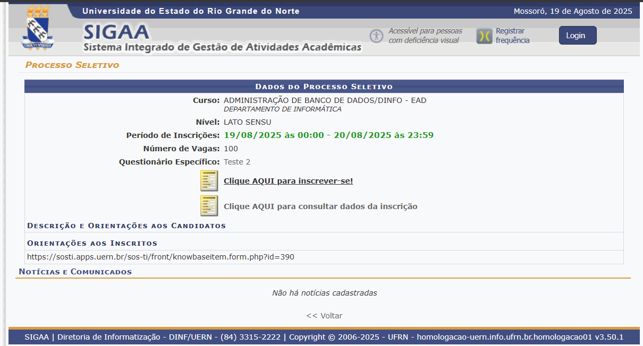Click the SIGAA footer copyright text
This screenshot has height=346, width=643.
coord(324,337)
